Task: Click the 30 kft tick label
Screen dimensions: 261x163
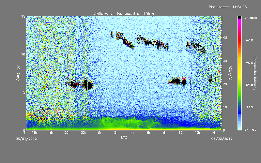Action: click(x=225, y=61)
